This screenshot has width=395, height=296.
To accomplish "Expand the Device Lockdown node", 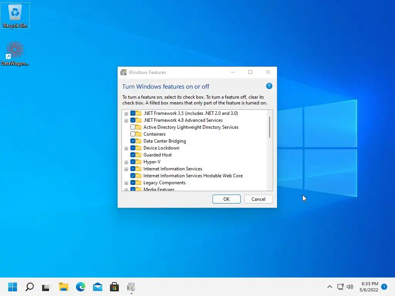I will (126, 148).
